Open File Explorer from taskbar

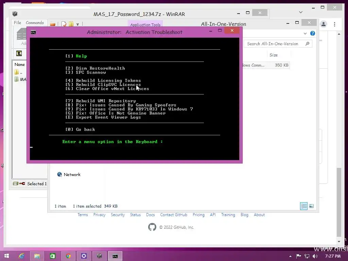pos(37,256)
